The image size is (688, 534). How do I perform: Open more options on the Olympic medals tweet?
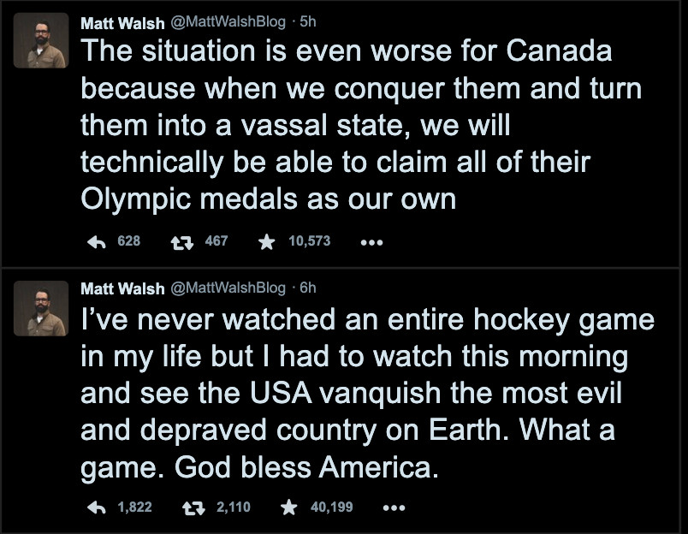click(371, 242)
